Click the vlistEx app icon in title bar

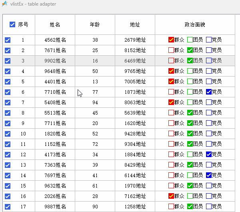tap(4, 4)
